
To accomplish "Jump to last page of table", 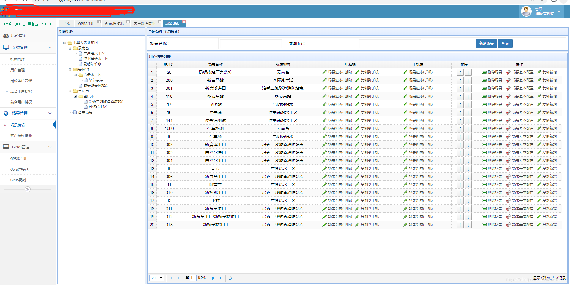I will pyautogui.click(x=221, y=278).
